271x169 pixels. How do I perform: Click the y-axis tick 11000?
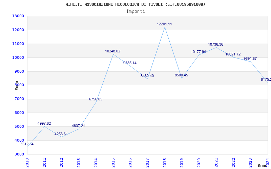tap(18, 44)
